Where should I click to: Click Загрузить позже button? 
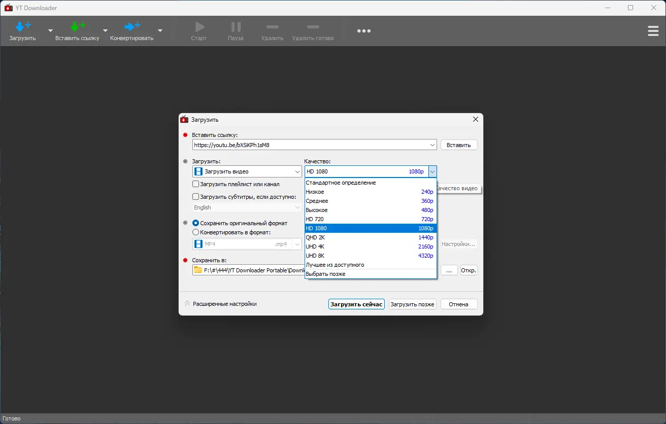click(412, 304)
